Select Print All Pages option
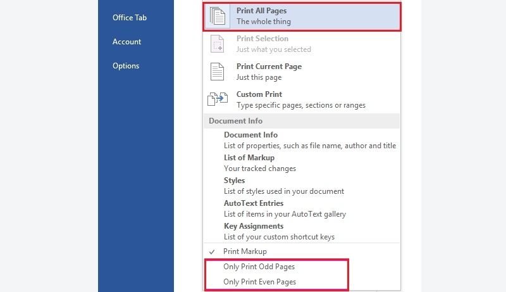506x292 pixels. tap(302, 16)
